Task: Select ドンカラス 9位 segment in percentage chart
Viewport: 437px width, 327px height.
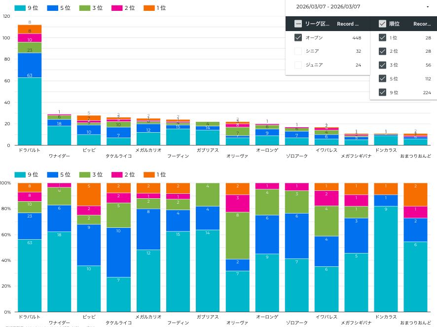Action: pyautogui.click(x=386, y=259)
